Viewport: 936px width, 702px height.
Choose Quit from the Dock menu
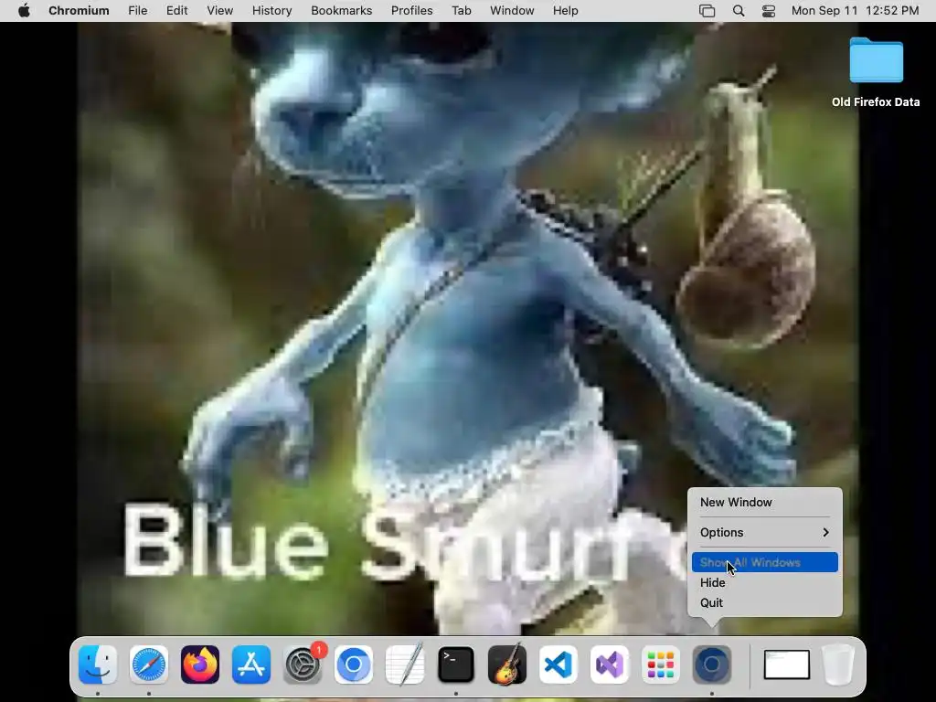pos(765,603)
